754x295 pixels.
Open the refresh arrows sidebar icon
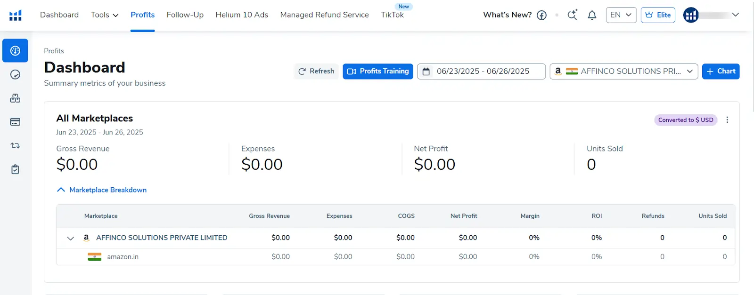(x=15, y=145)
